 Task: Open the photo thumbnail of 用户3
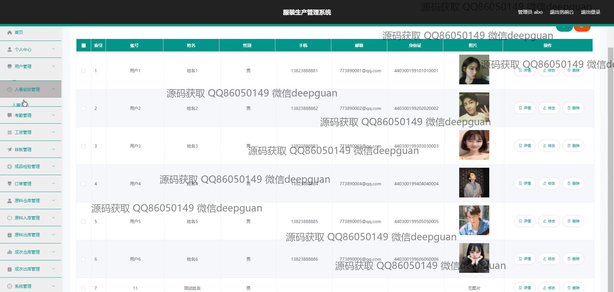[474, 145]
